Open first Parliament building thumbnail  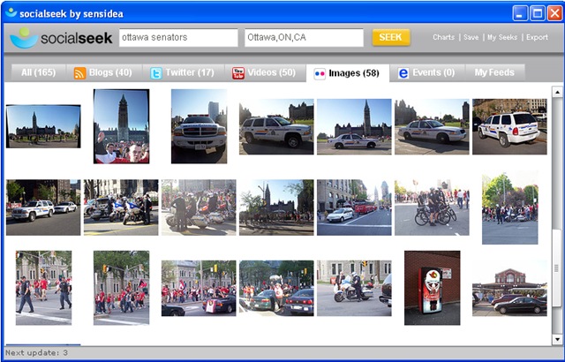[x=42, y=126]
